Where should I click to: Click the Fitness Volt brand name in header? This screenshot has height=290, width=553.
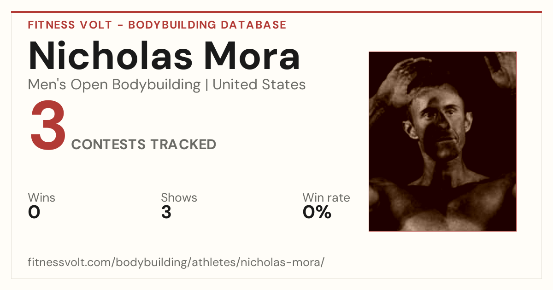point(70,25)
